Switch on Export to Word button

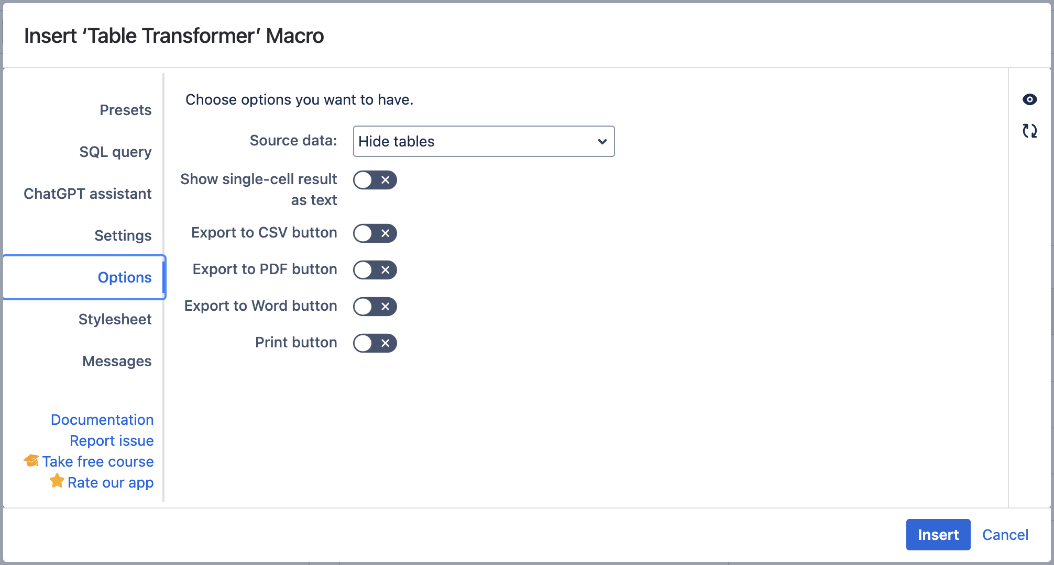click(x=375, y=307)
